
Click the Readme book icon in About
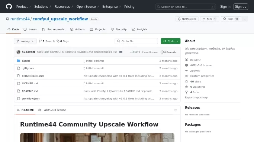(x=187, y=60)
